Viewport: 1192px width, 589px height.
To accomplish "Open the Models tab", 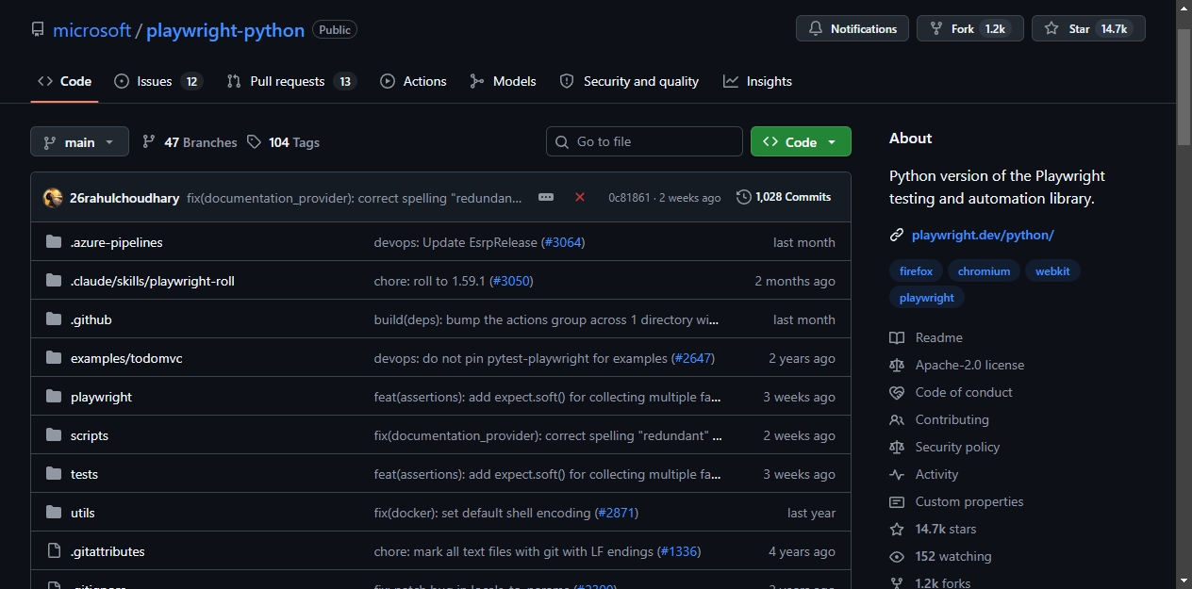I will pos(503,81).
